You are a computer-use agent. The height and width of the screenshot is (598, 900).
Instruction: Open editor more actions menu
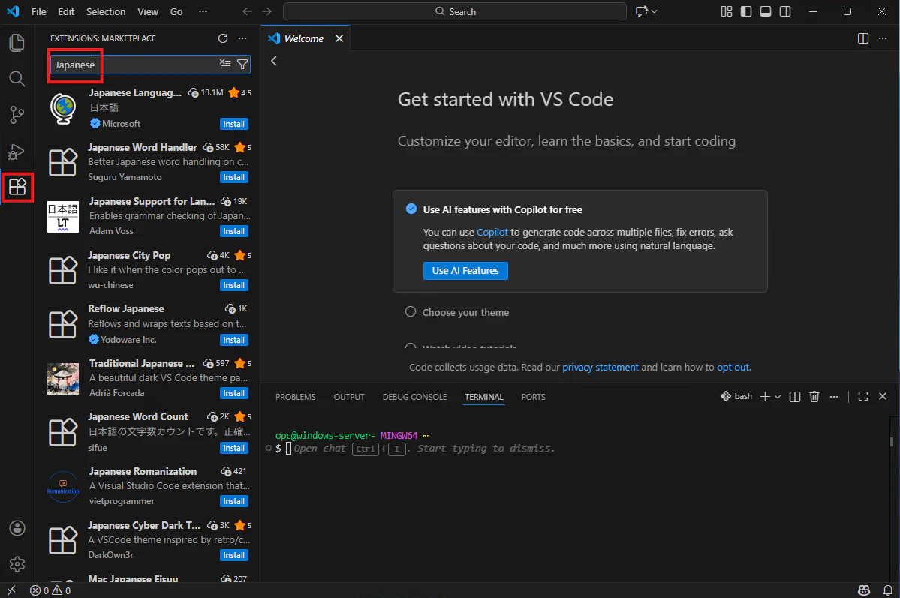[x=883, y=38]
